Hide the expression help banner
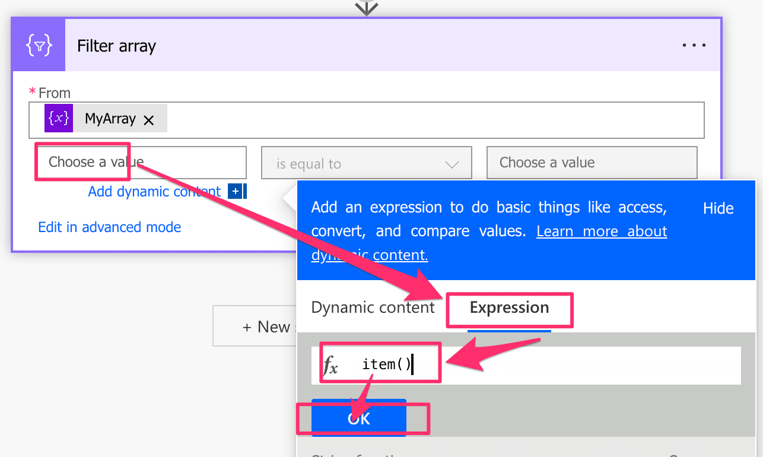This screenshot has height=457, width=763. pyautogui.click(x=718, y=208)
